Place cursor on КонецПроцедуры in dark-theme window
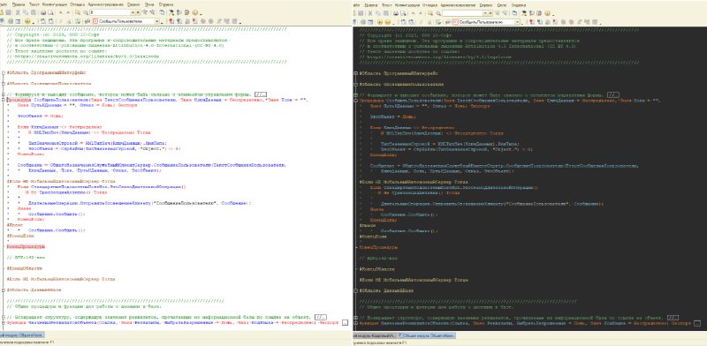Image resolution: width=707 pixels, height=346 pixels. tap(379, 247)
